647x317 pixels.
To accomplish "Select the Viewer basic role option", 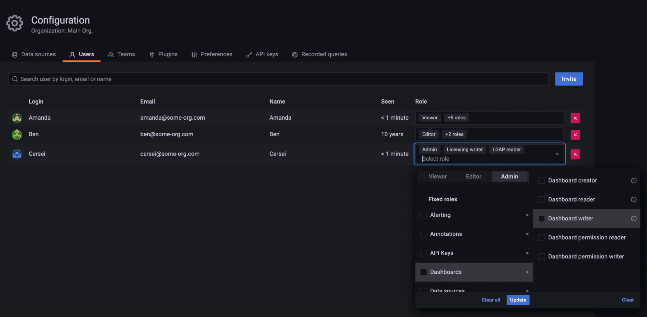I will pyautogui.click(x=437, y=177).
